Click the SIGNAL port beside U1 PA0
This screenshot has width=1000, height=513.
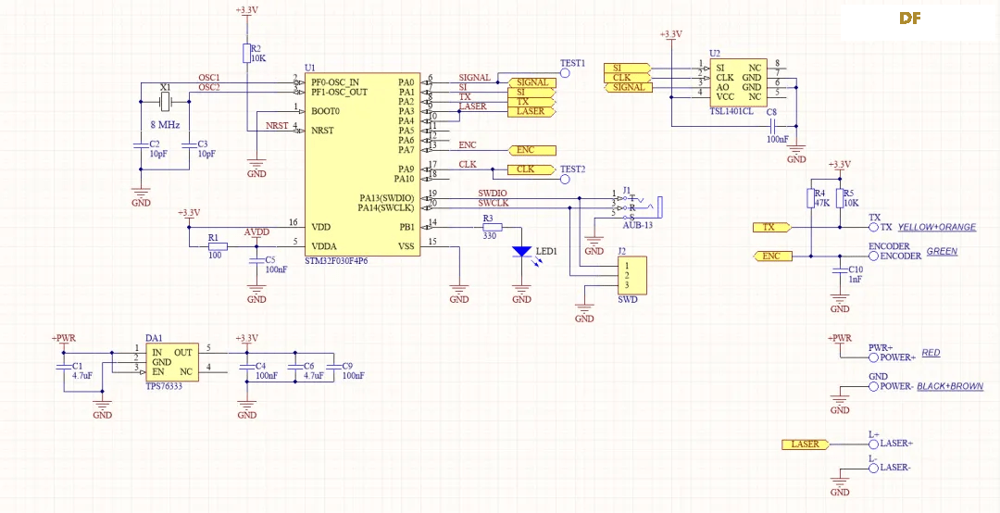[532, 83]
